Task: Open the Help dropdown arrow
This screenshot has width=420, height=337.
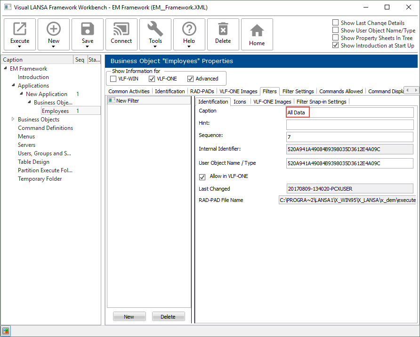Action: 189,47
